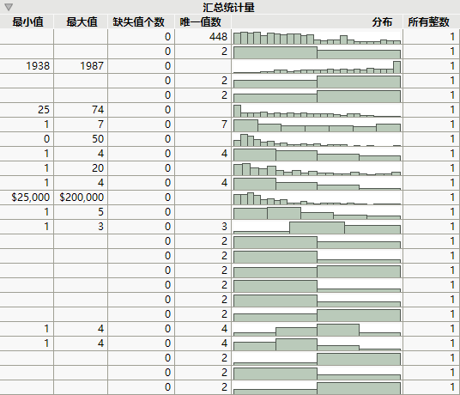Open distribution histogram in the 1 to 20 row
This screenshot has width=460, height=395.
click(x=318, y=168)
